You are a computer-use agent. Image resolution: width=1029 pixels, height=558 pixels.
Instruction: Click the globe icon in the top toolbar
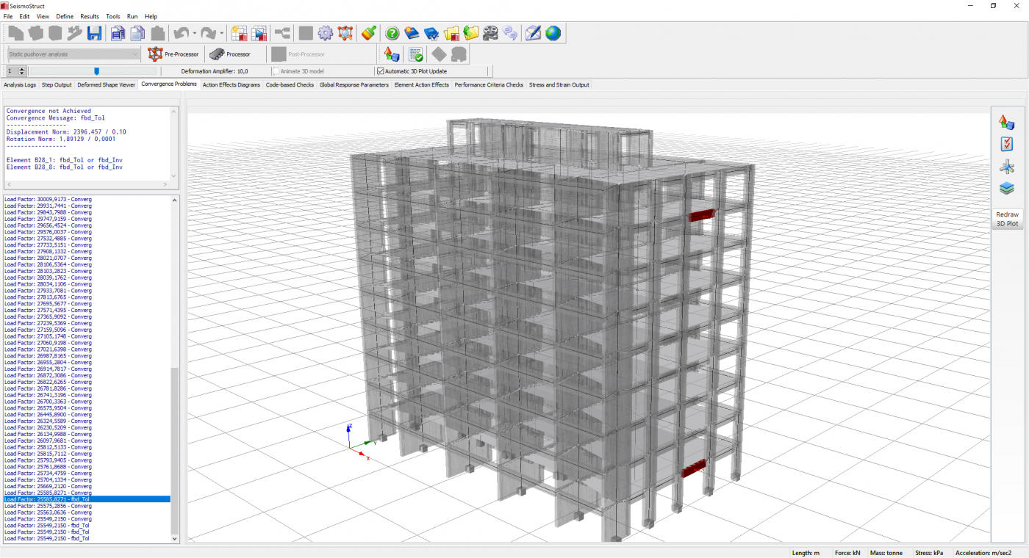pos(553,33)
